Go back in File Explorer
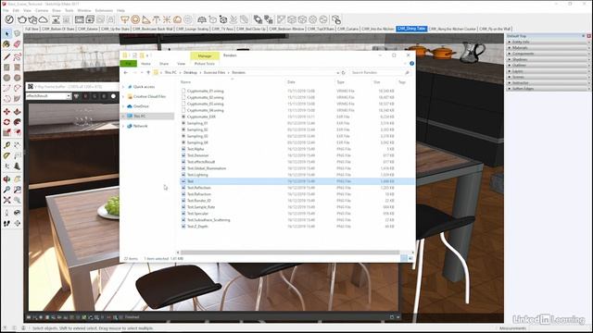Screen dimensions: 593x333 [x=126, y=72]
